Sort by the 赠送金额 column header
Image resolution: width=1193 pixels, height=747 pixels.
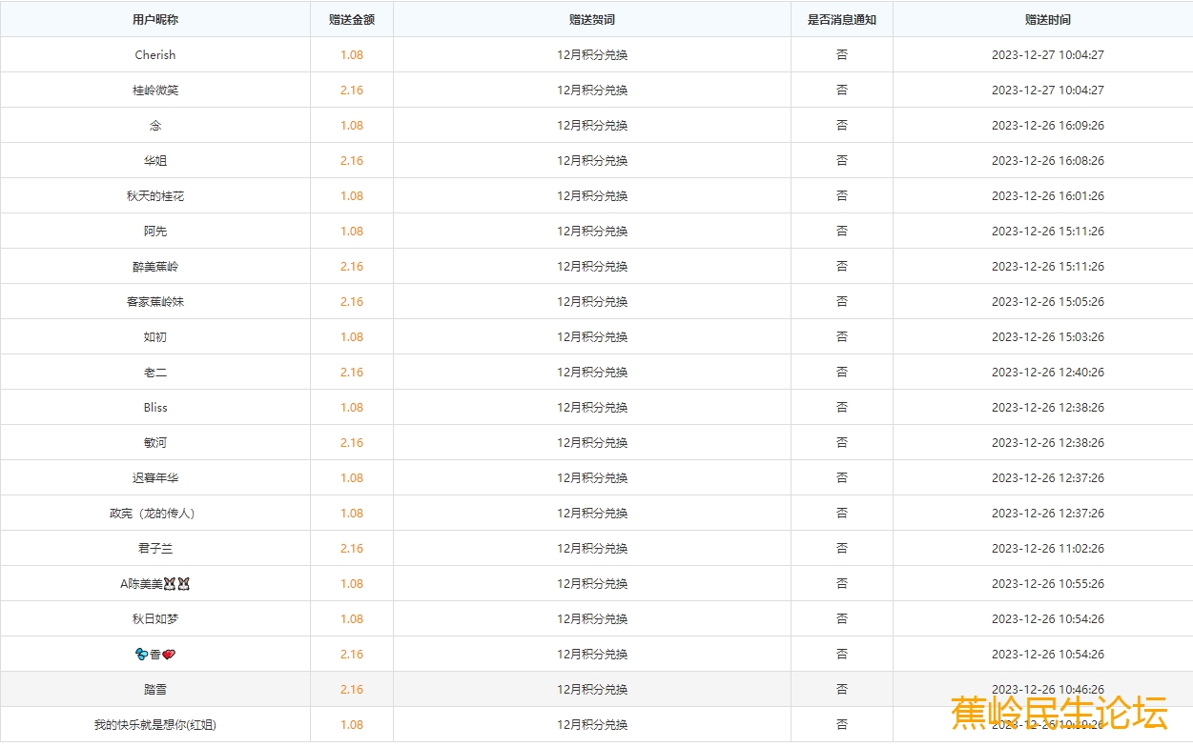point(352,19)
